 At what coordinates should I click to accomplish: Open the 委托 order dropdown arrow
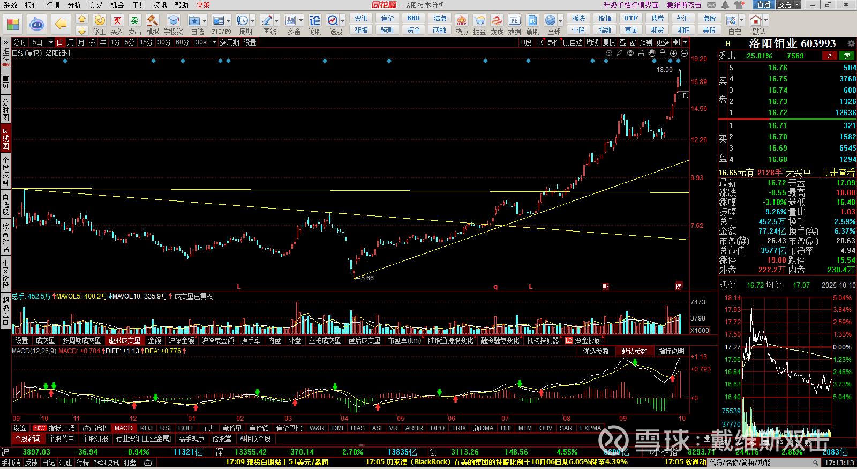coord(797,5)
